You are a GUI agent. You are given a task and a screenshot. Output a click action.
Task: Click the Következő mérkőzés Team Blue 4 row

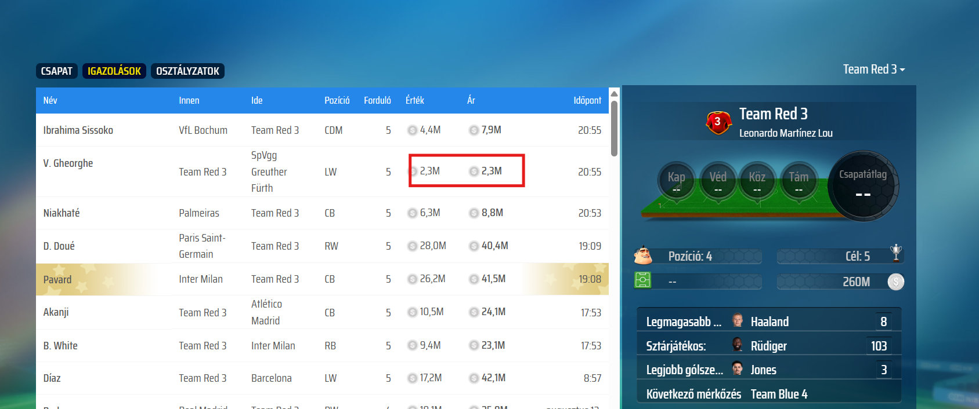pos(769,394)
